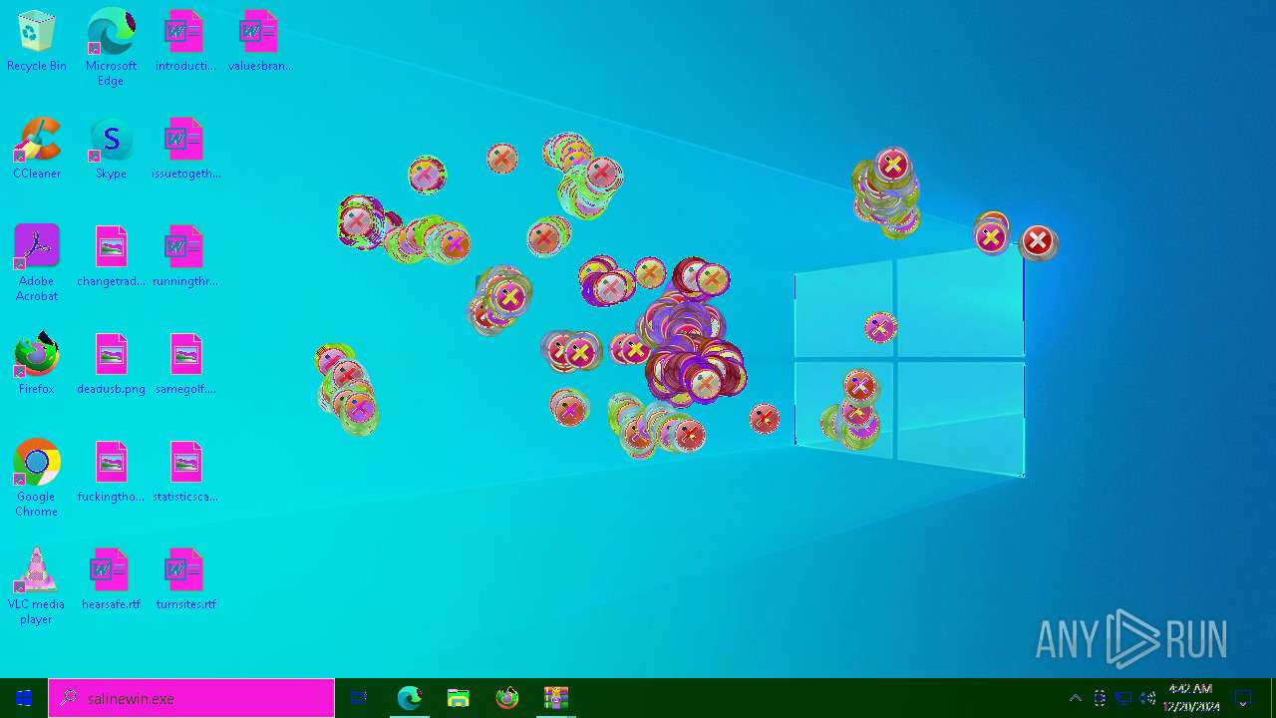Select the introducti... Word document on desktop
The width and height of the screenshot is (1276, 718).
coord(184,42)
